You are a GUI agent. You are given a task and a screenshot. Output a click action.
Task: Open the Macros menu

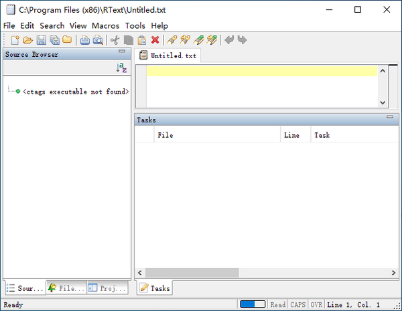(105, 25)
